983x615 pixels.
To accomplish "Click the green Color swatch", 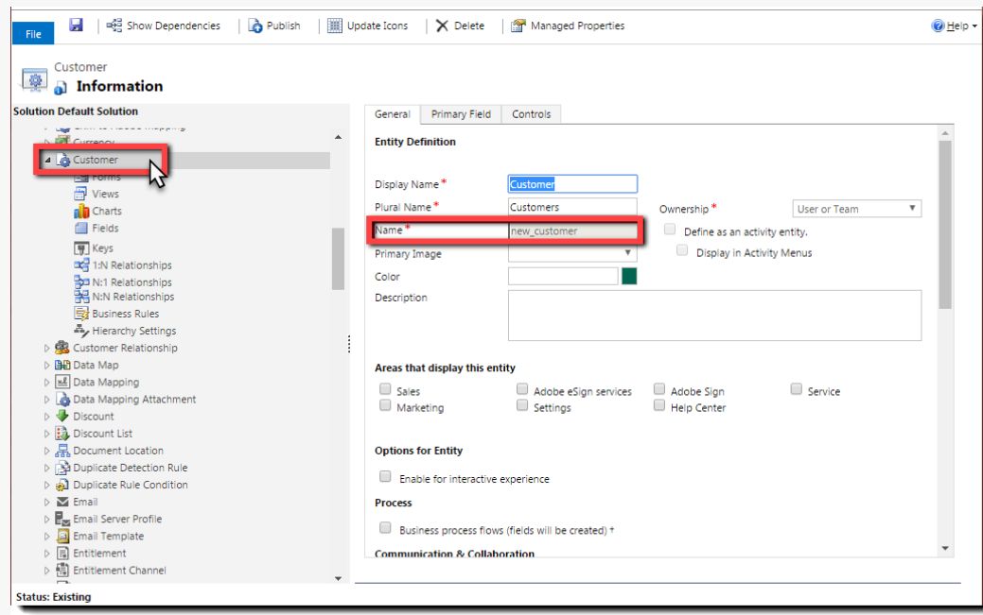I will pyautogui.click(x=629, y=276).
